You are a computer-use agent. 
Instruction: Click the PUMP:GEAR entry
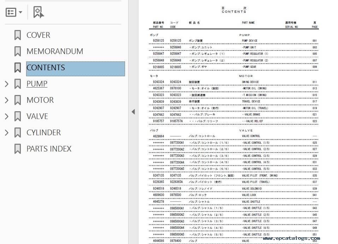click(x=249, y=67)
